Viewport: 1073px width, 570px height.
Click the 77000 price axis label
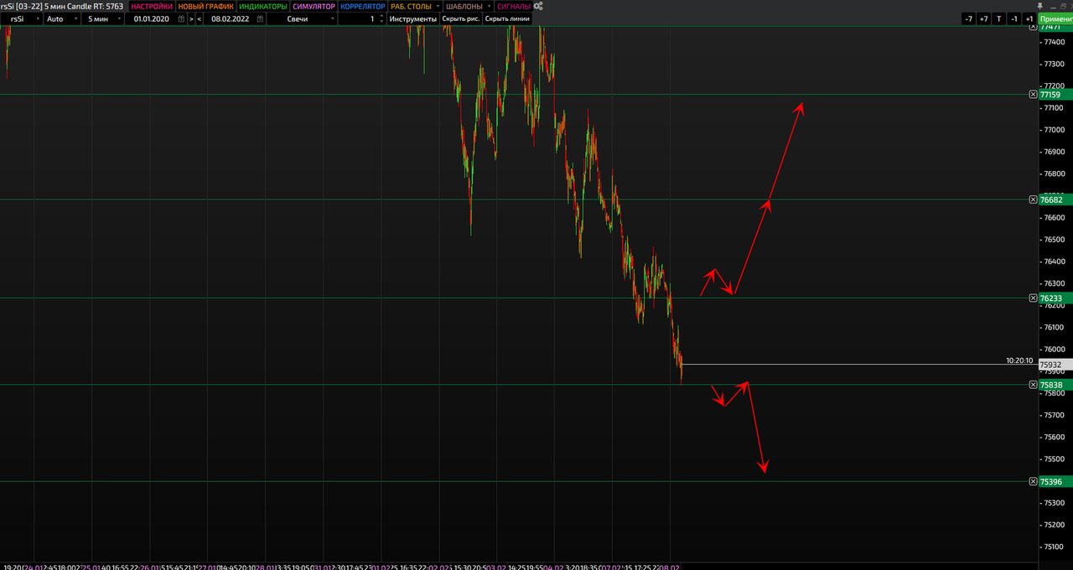tap(1053, 130)
